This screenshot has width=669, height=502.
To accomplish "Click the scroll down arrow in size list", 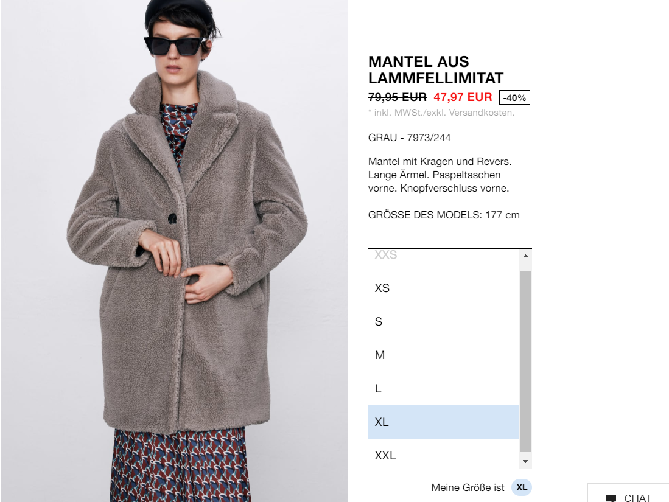I will (526, 461).
